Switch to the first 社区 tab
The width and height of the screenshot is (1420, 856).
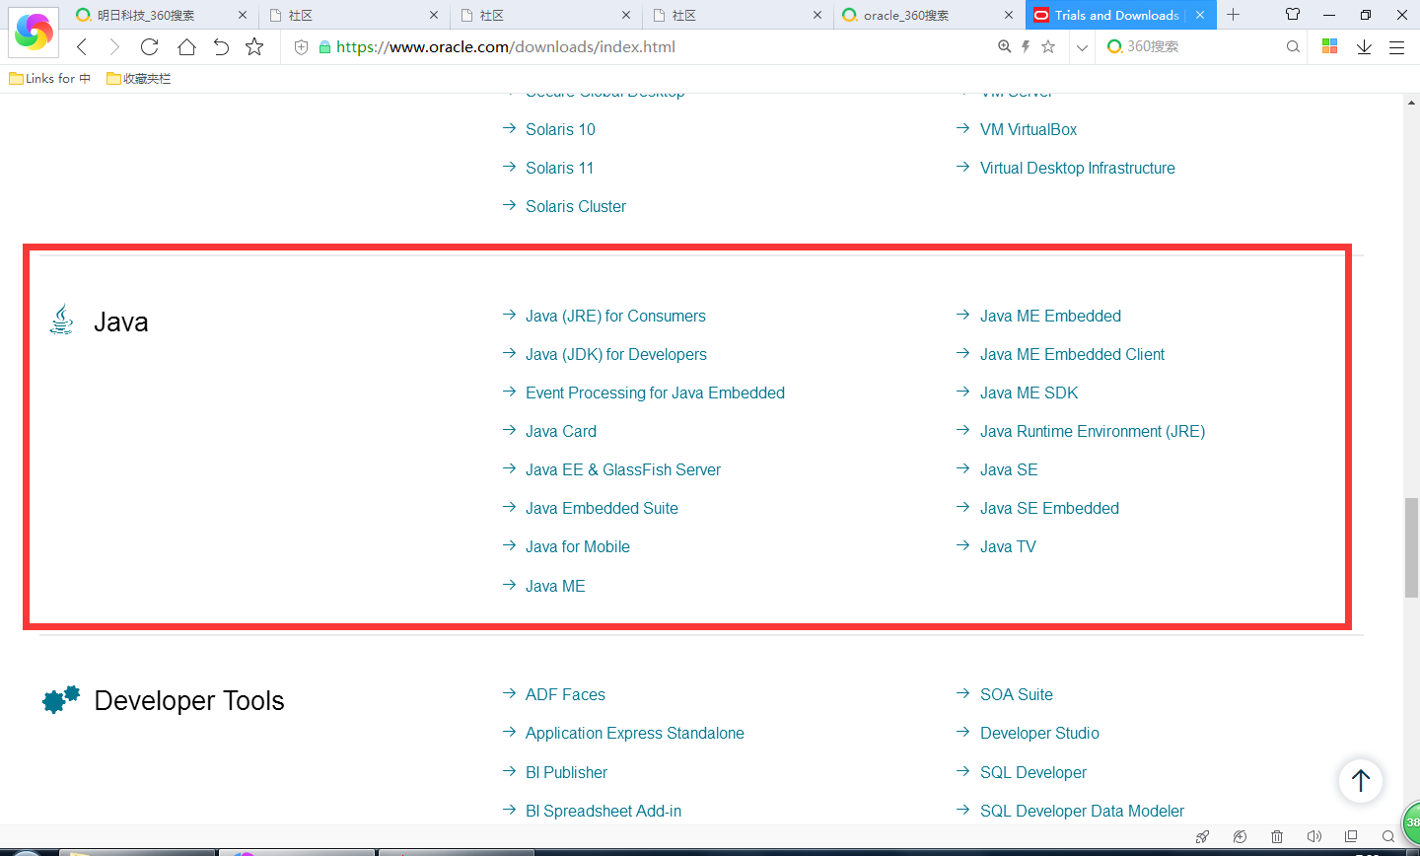click(353, 15)
